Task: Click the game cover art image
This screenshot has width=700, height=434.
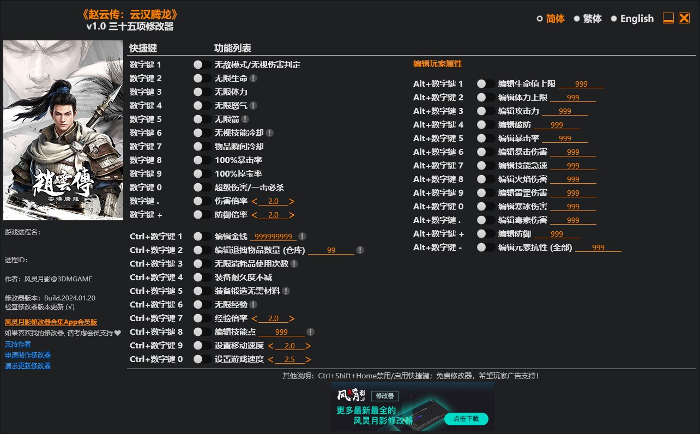Action: coord(63,130)
